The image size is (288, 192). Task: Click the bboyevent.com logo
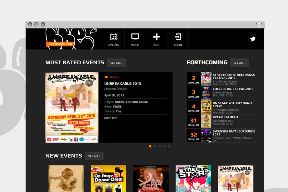click(x=60, y=44)
